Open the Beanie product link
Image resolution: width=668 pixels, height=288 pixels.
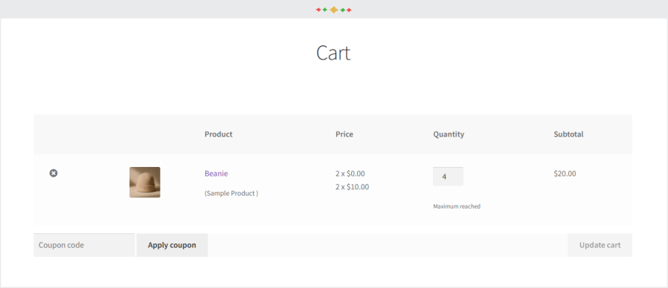[216, 174]
